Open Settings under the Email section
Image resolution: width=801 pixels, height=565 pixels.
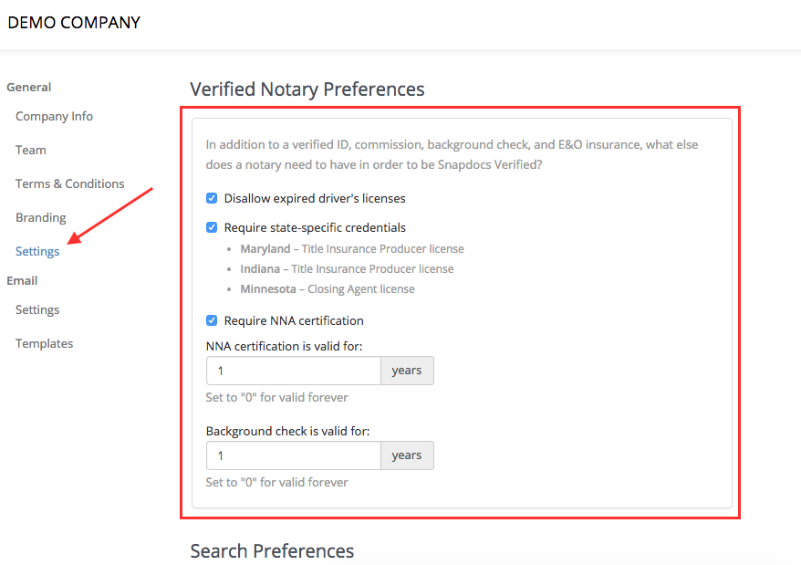tap(36, 309)
